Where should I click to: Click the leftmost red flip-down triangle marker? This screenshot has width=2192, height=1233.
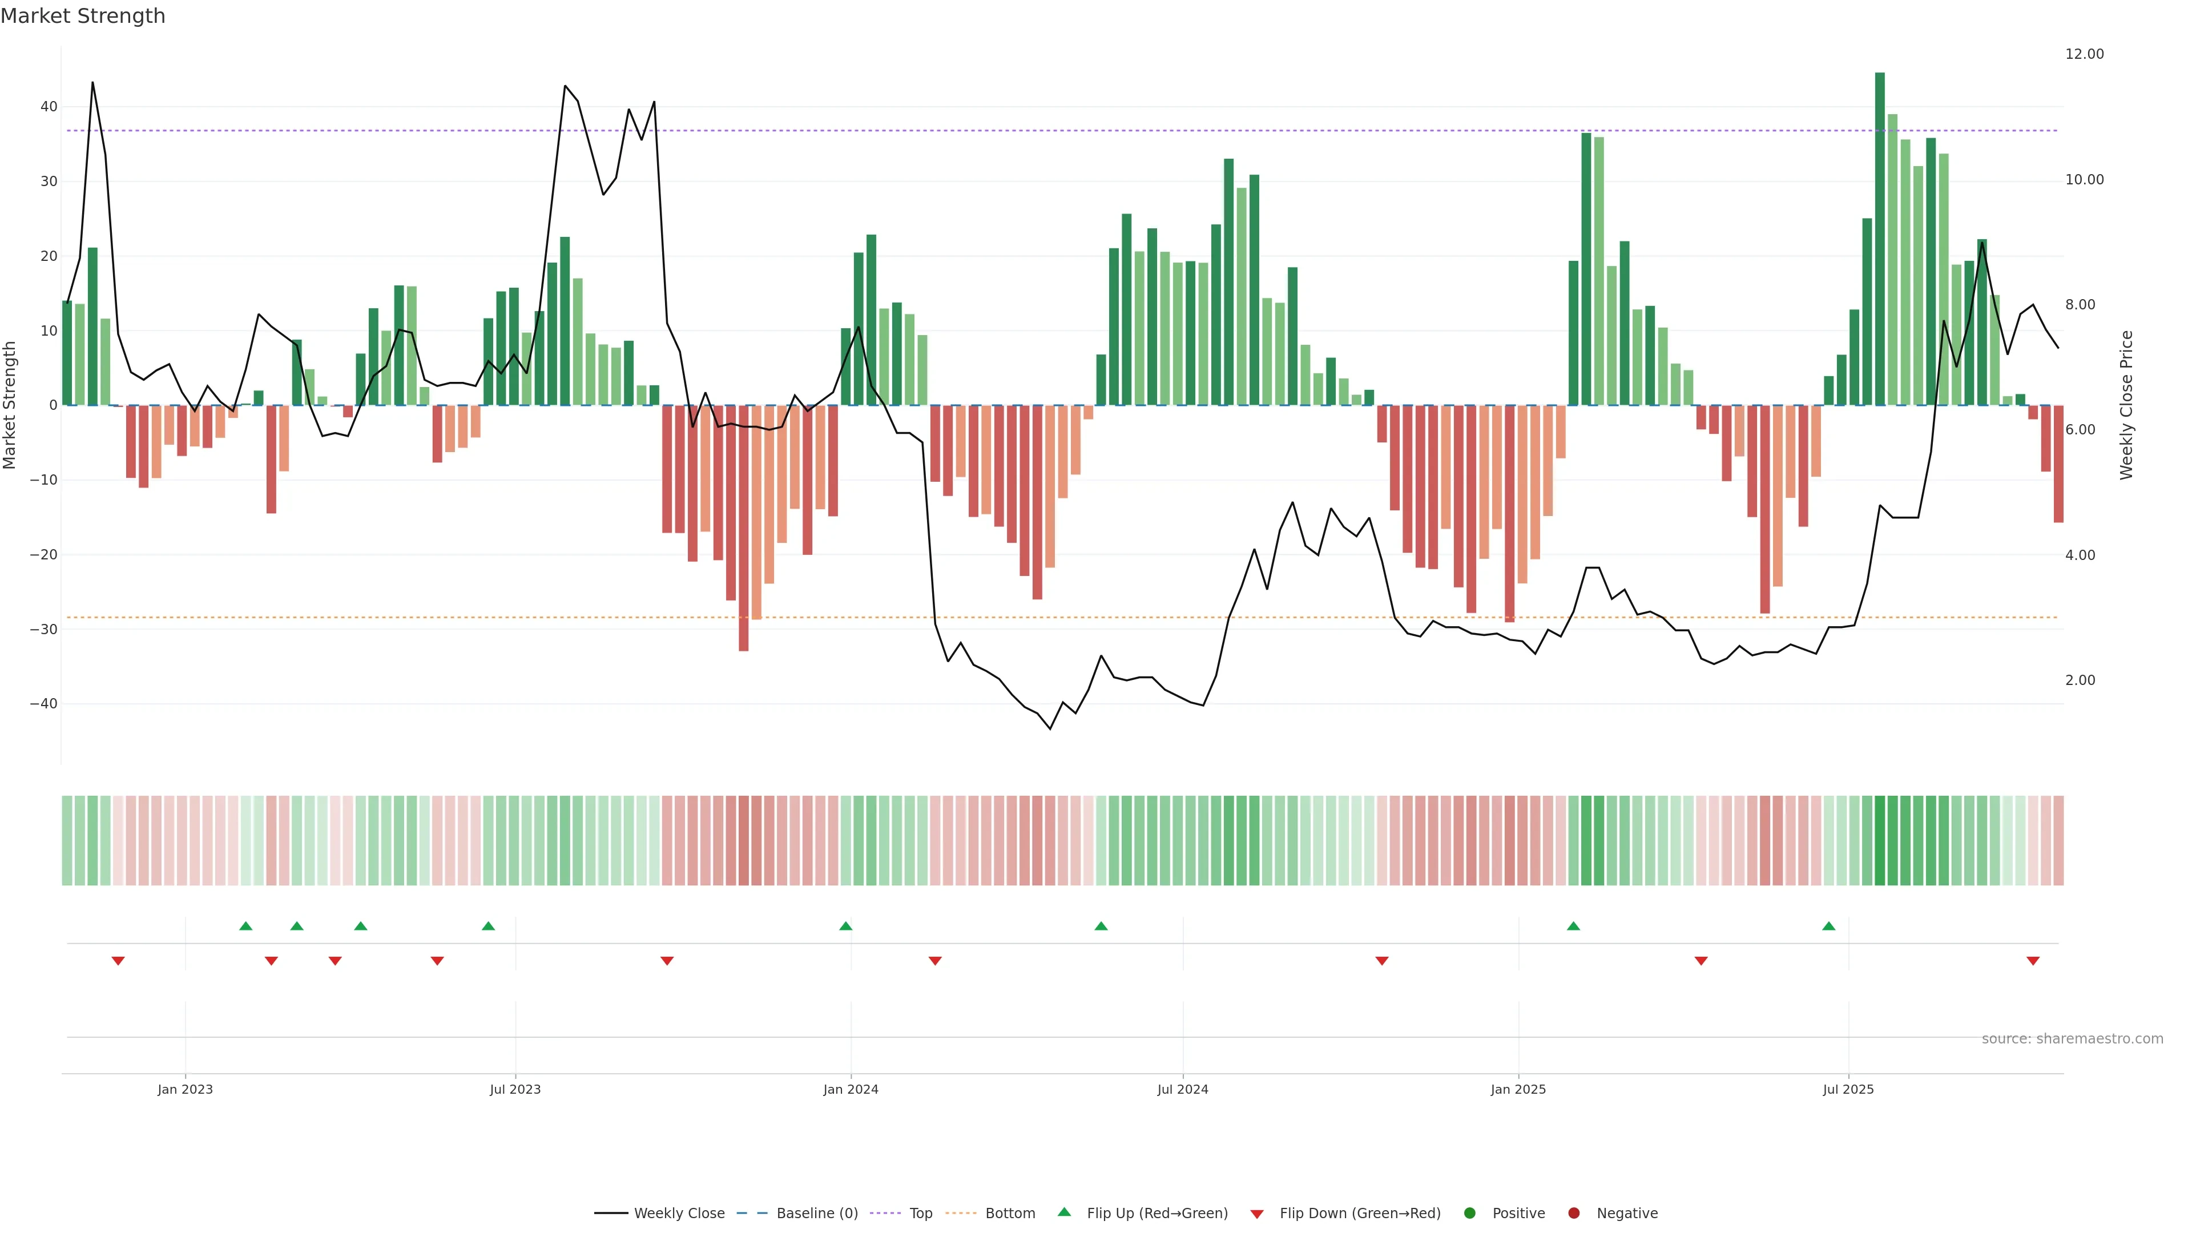tap(118, 961)
